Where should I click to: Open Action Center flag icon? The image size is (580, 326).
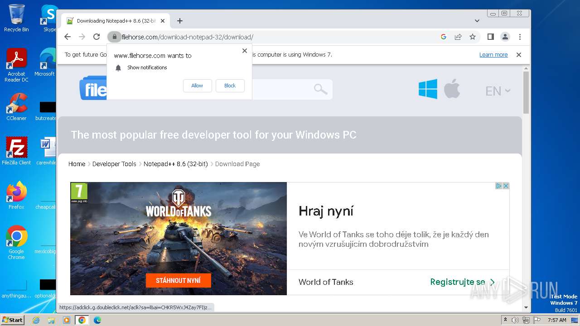pyautogui.click(x=536, y=320)
